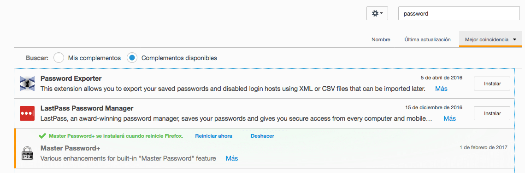Install the Password Exporter add-on
This screenshot has height=173, width=525.
492,84
